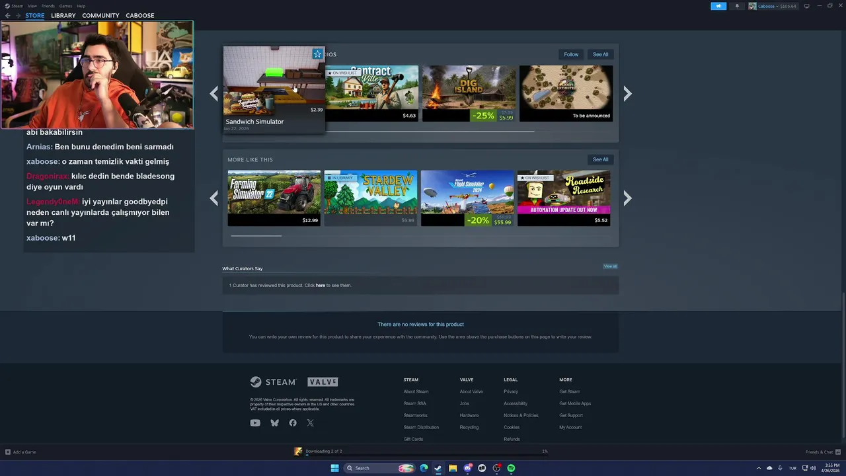Open File Explorer from the taskbar
The height and width of the screenshot is (476, 846).
(x=453, y=468)
